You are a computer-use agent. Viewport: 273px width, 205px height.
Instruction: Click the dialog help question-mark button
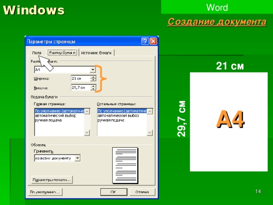tap(145, 41)
